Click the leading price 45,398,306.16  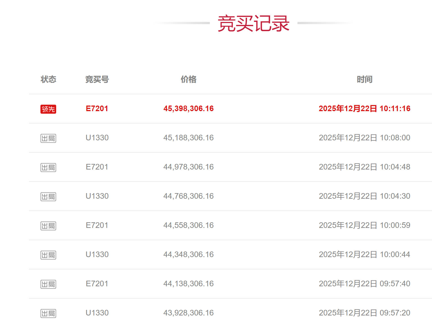pos(188,109)
